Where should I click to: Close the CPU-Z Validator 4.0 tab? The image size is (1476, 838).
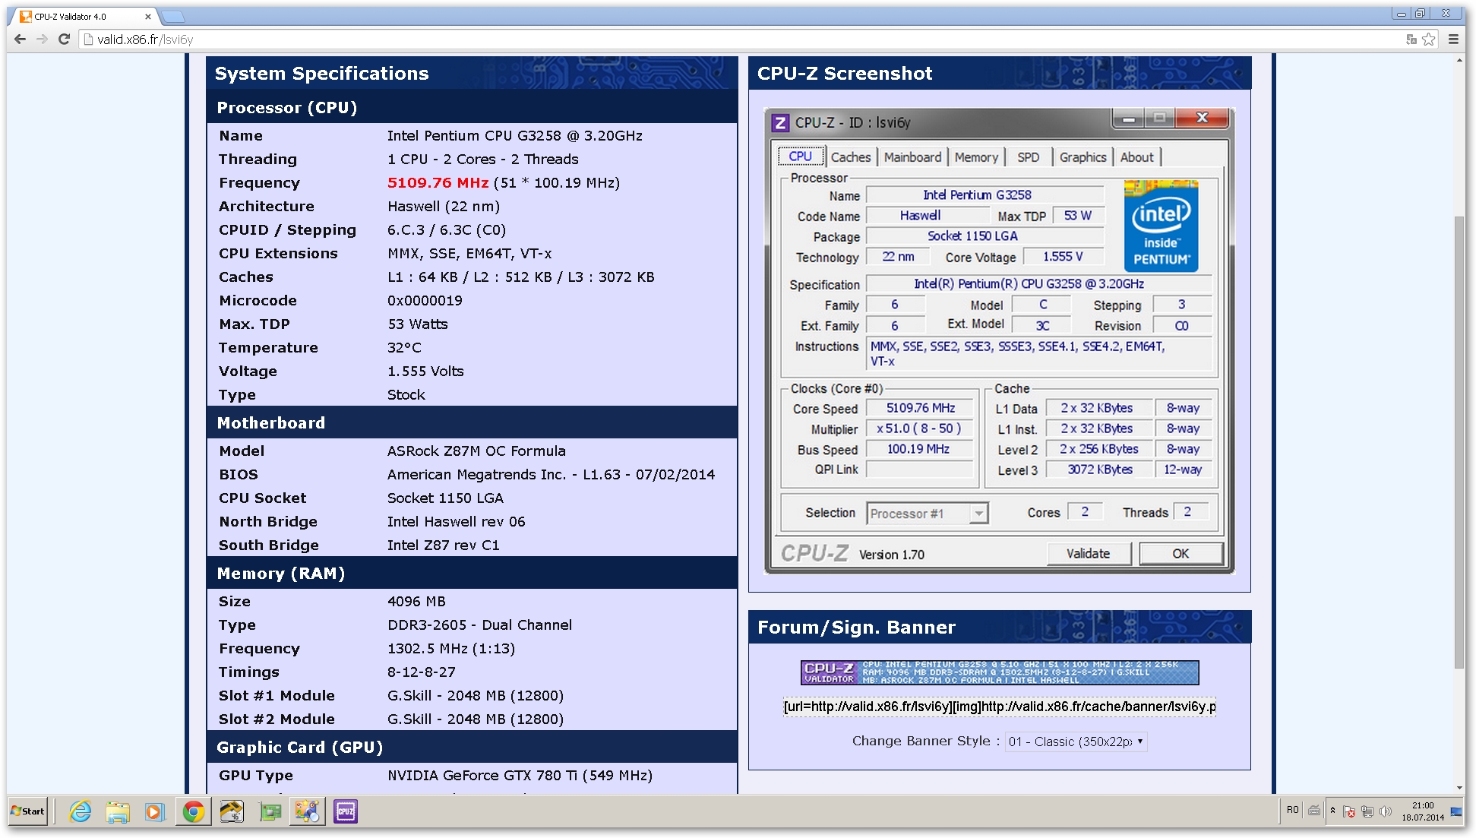(147, 16)
